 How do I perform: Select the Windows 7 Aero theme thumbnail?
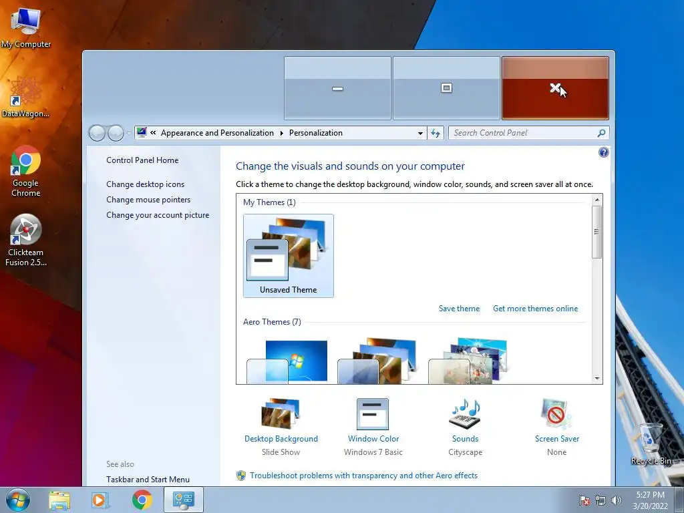[287, 361]
